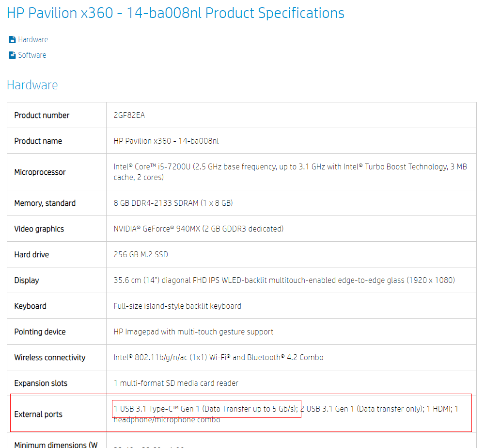Click the document icon beside Software link
The image size is (485, 448).
click(12, 55)
